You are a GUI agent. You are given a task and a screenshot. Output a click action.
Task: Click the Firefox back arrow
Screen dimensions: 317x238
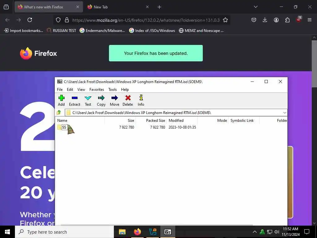[x=7, y=20]
